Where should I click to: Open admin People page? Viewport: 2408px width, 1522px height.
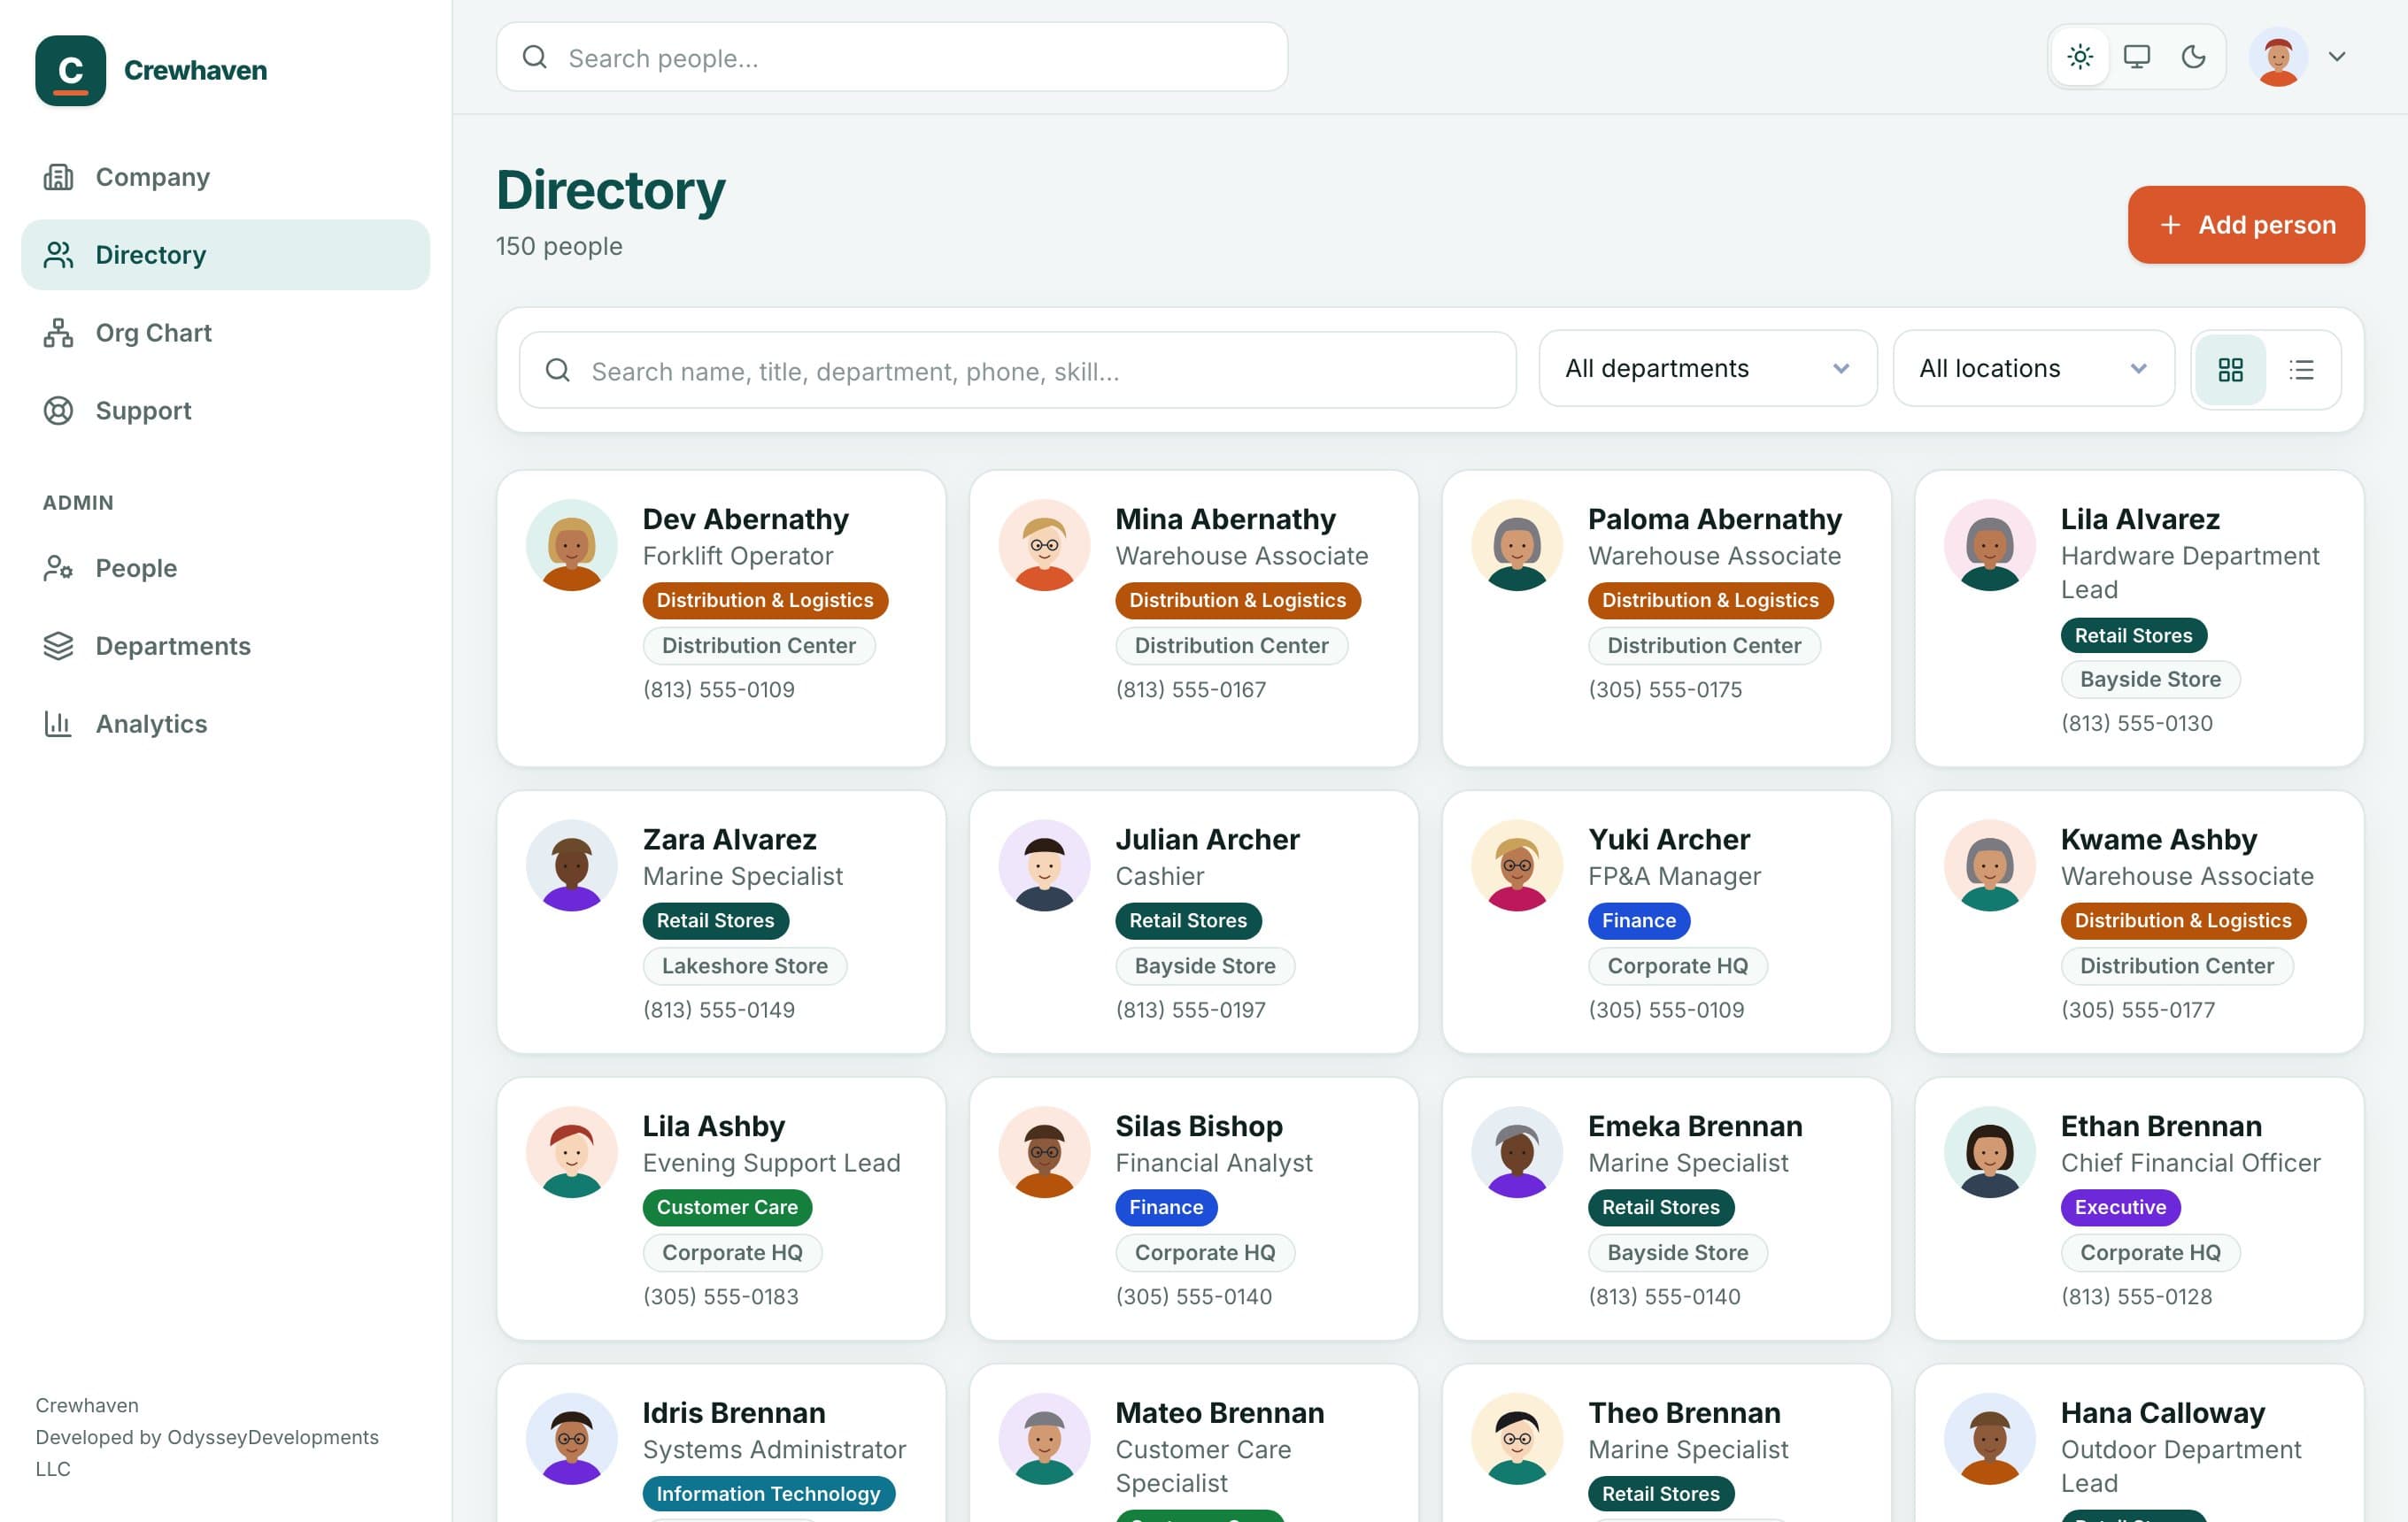pyautogui.click(x=225, y=567)
